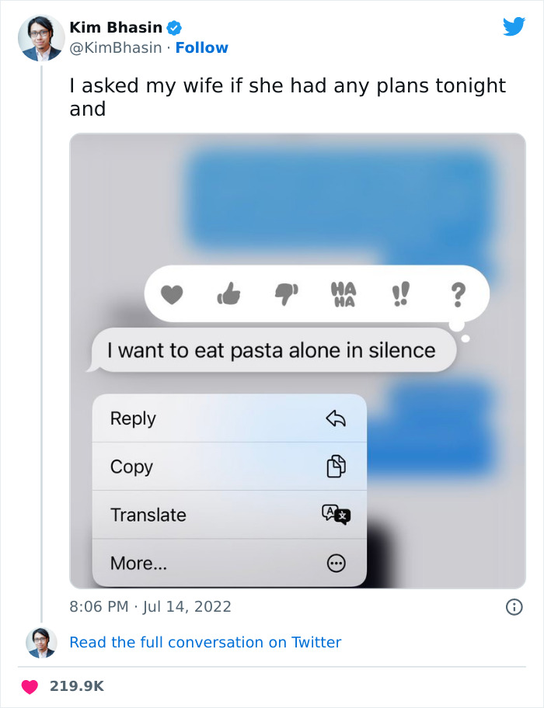Open the @KimBhasin handle
544x708 pixels.
pyautogui.click(x=116, y=48)
